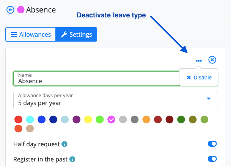Screen dimensions: 231x166
Task: Click the pink circle beside Absence title
Action: coord(20,10)
